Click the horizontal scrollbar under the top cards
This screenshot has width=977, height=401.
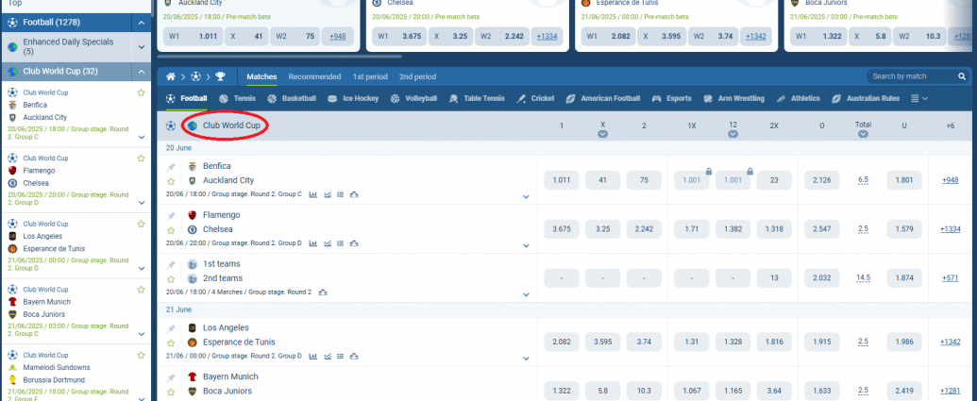[x=281, y=56]
